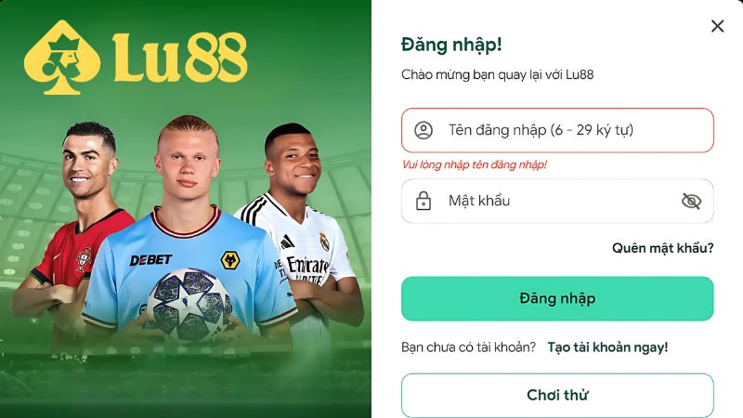Click the red error message Vui lòng nhập
The height and width of the screenshot is (418, 743).
click(x=475, y=165)
